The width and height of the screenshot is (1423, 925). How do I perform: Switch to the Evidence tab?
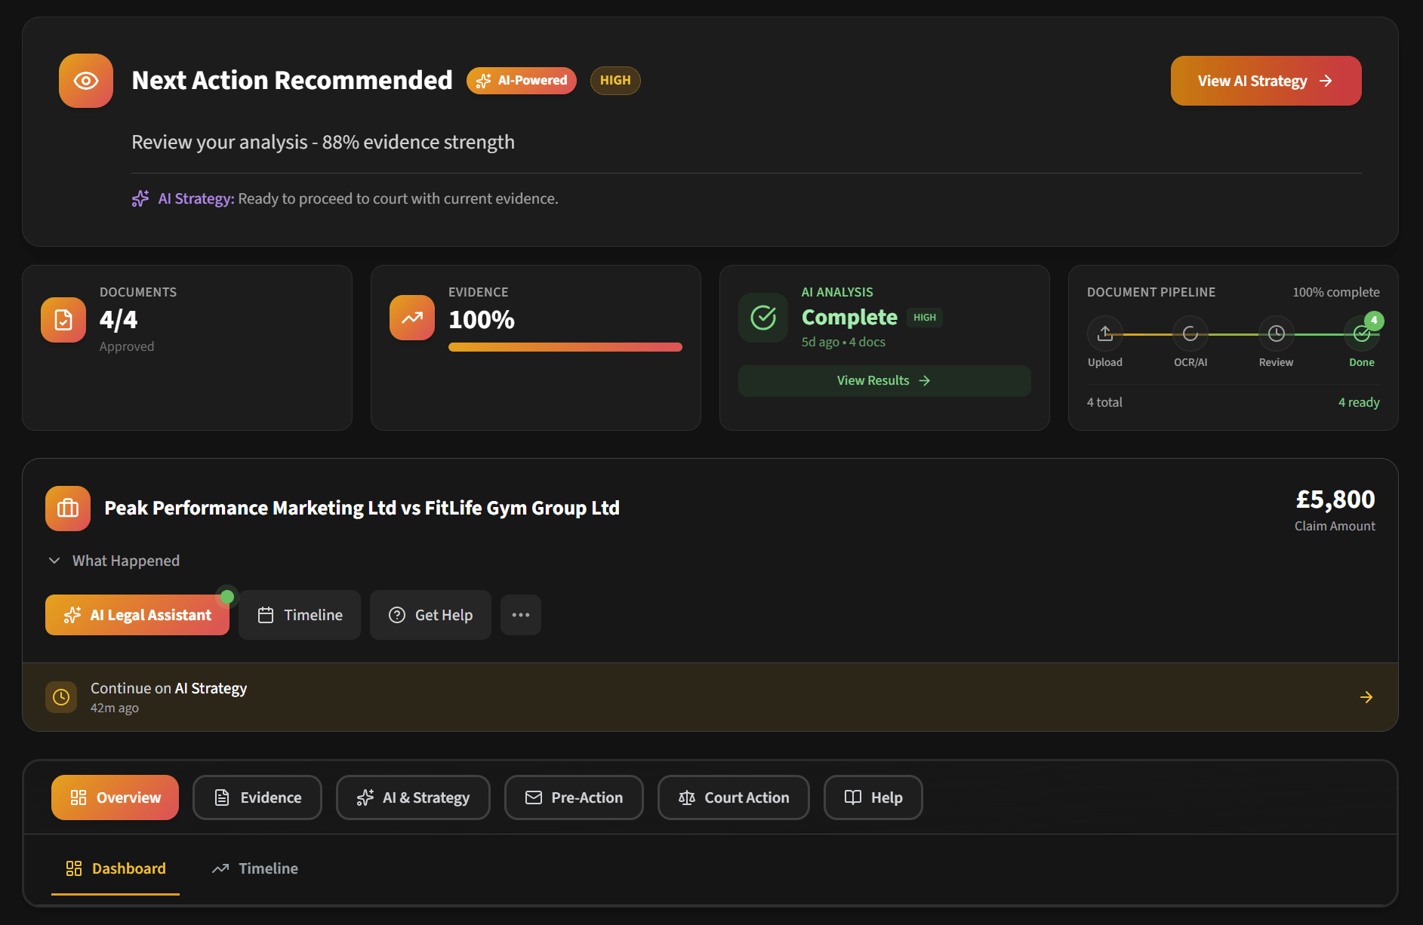pyautogui.click(x=257, y=797)
